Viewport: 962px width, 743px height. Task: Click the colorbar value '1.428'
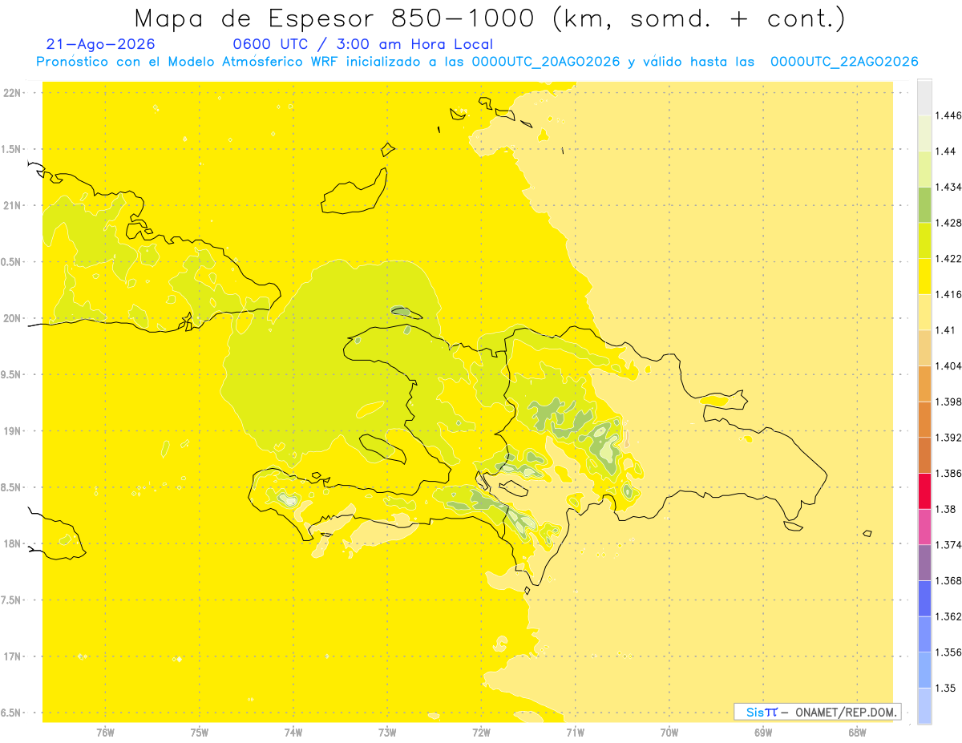click(x=948, y=223)
